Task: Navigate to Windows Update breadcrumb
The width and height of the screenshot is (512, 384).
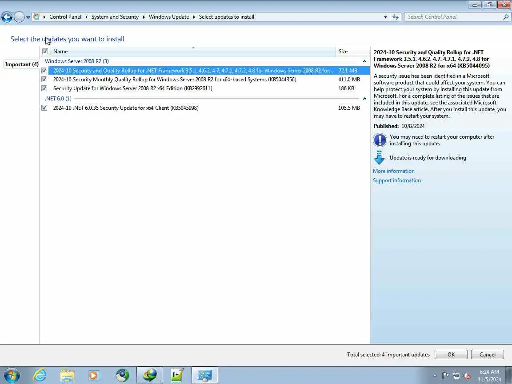Action: pos(169,17)
